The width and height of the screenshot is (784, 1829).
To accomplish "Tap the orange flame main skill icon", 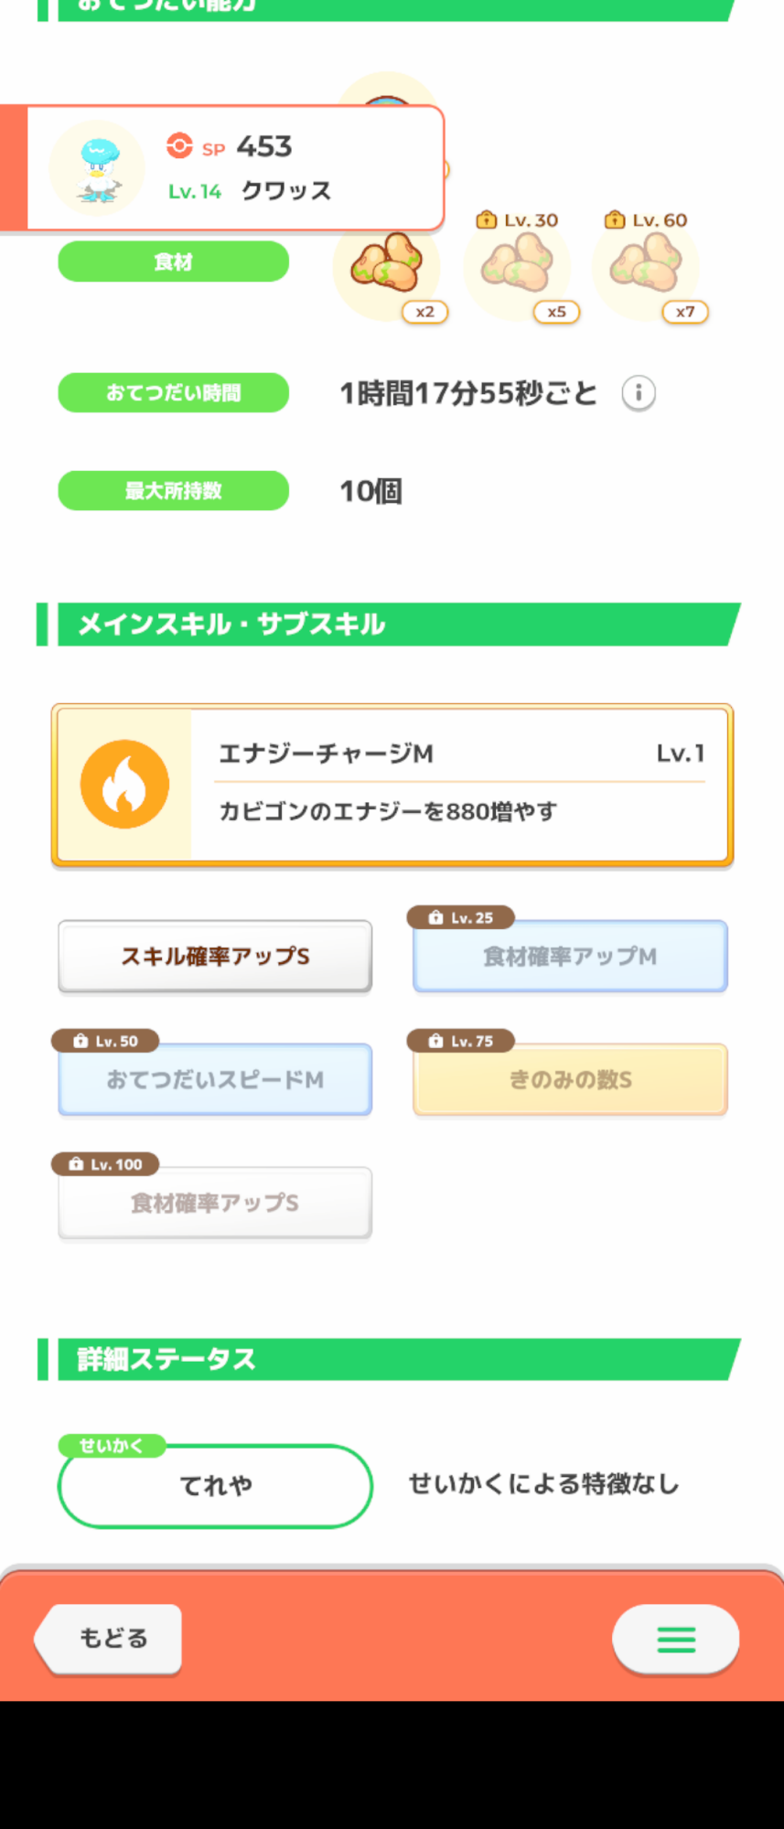I will coord(124,785).
